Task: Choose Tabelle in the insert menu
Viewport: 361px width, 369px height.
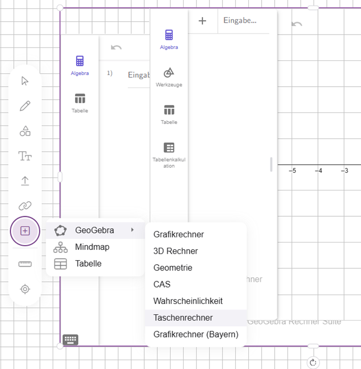Action: coord(95,264)
